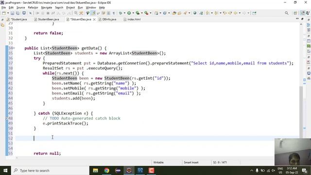311x175 pixels.
Task: Click the Outline view icon in right trim
Action: pyautogui.click(x=309, y=25)
